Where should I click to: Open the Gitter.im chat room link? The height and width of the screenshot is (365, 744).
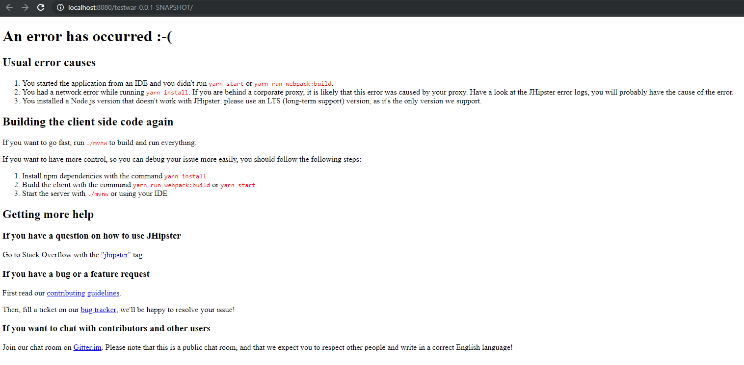pos(87,347)
